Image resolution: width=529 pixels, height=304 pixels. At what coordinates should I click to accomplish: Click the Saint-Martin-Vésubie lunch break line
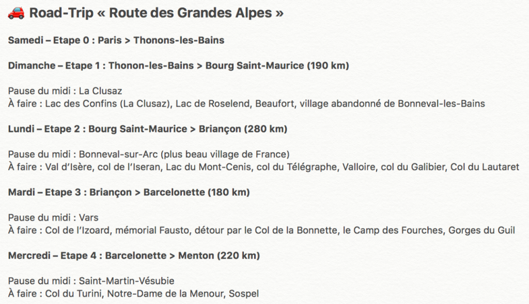coord(91,281)
